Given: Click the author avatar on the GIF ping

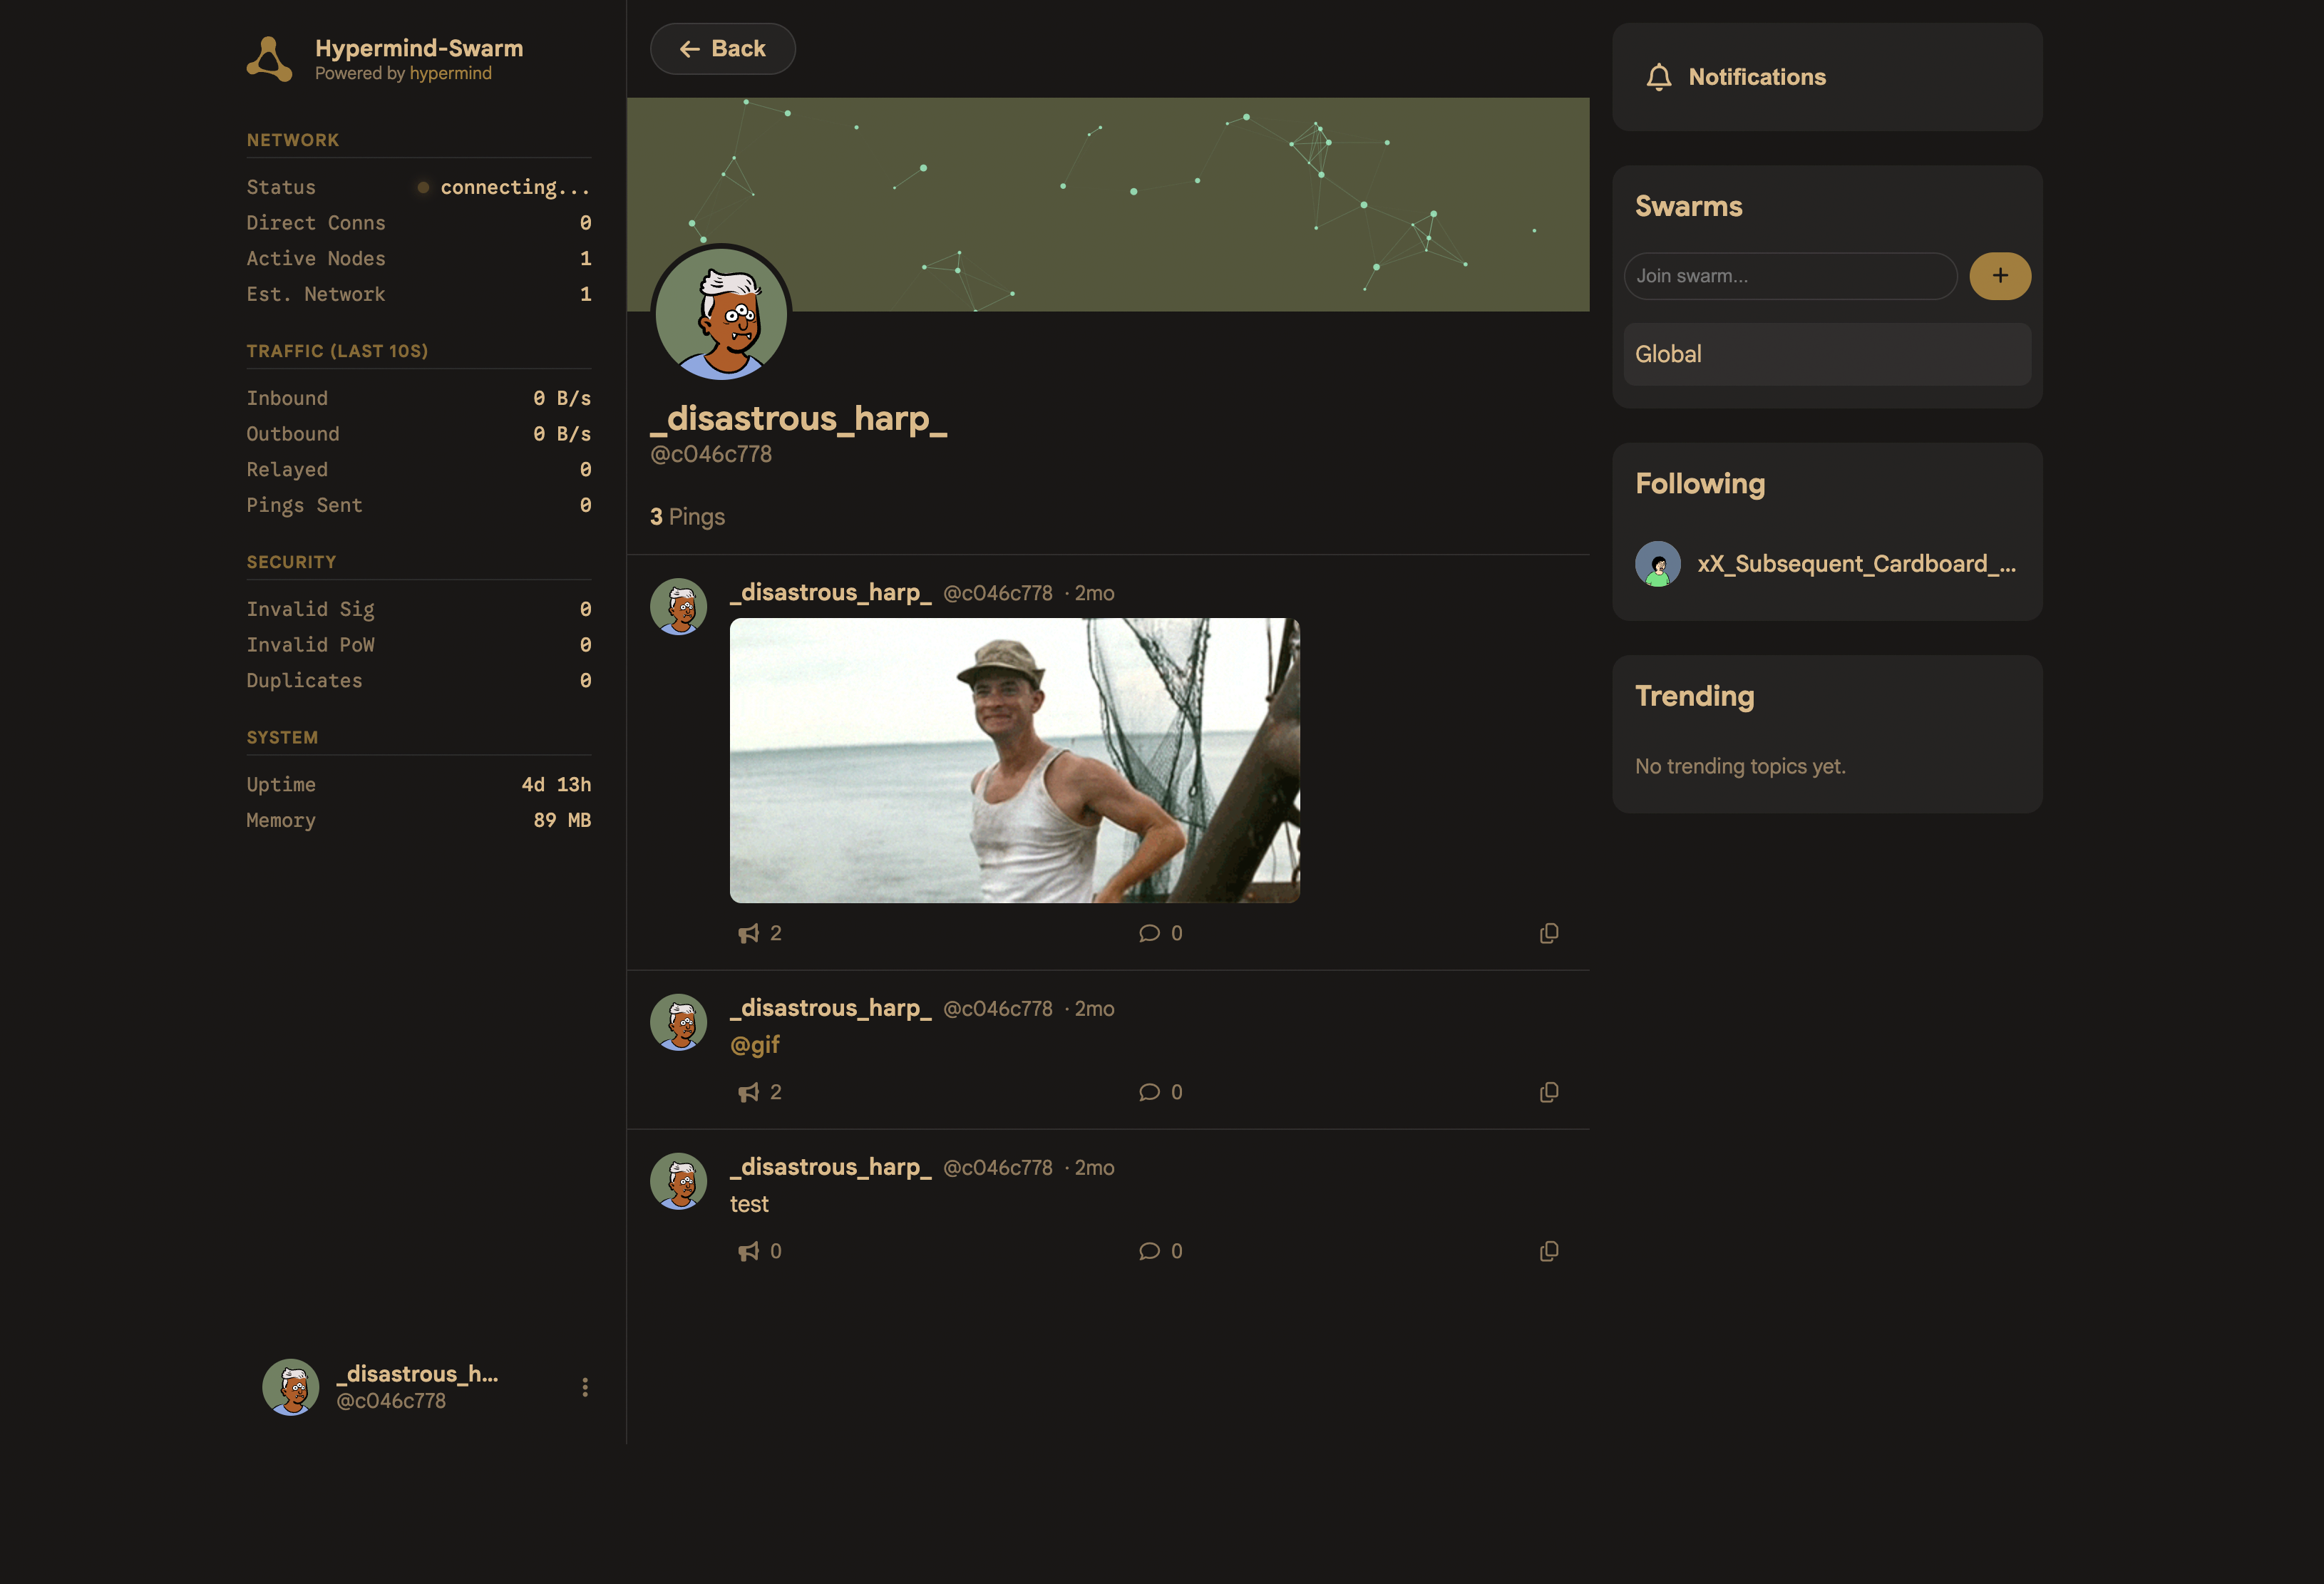Looking at the screenshot, I should pyautogui.click(x=679, y=606).
